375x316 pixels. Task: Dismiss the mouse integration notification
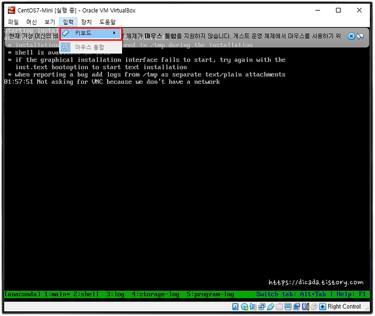pos(351,36)
